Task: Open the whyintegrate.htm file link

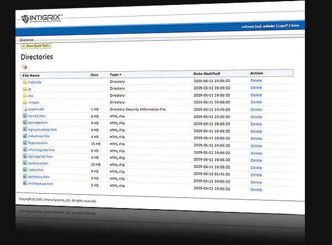Action: click(x=41, y=150)
